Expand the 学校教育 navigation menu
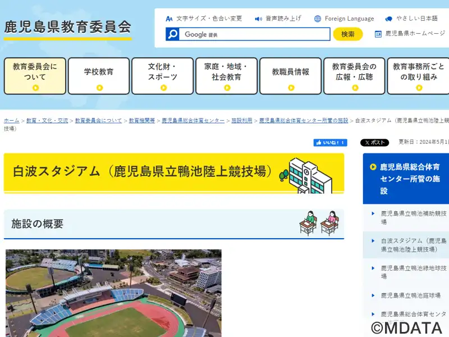The width and height of the screenshot is (449, 337). (99, 76)
